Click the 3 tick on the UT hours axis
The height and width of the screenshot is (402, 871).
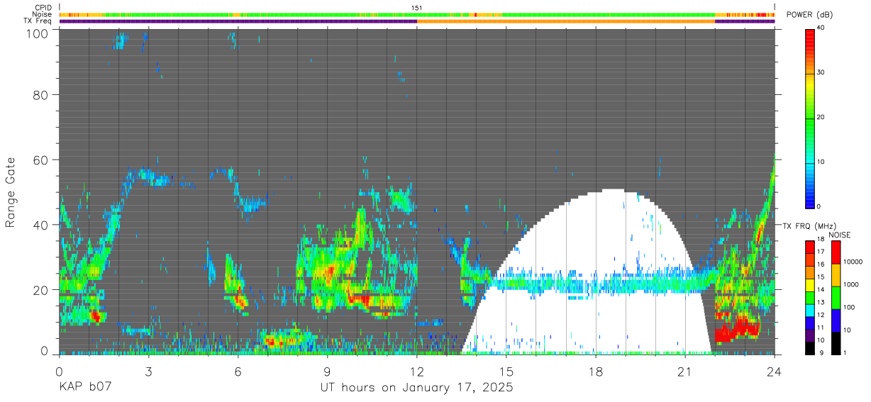pos(148,372)
